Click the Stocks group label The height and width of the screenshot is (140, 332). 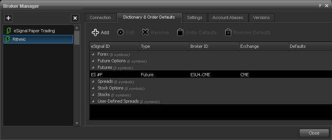[103, 95]
